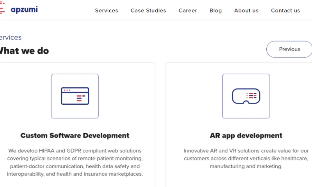Click the Innovative AR and VR description text
This screenshot has height=187, width=312.
click(x=246, y=158)
